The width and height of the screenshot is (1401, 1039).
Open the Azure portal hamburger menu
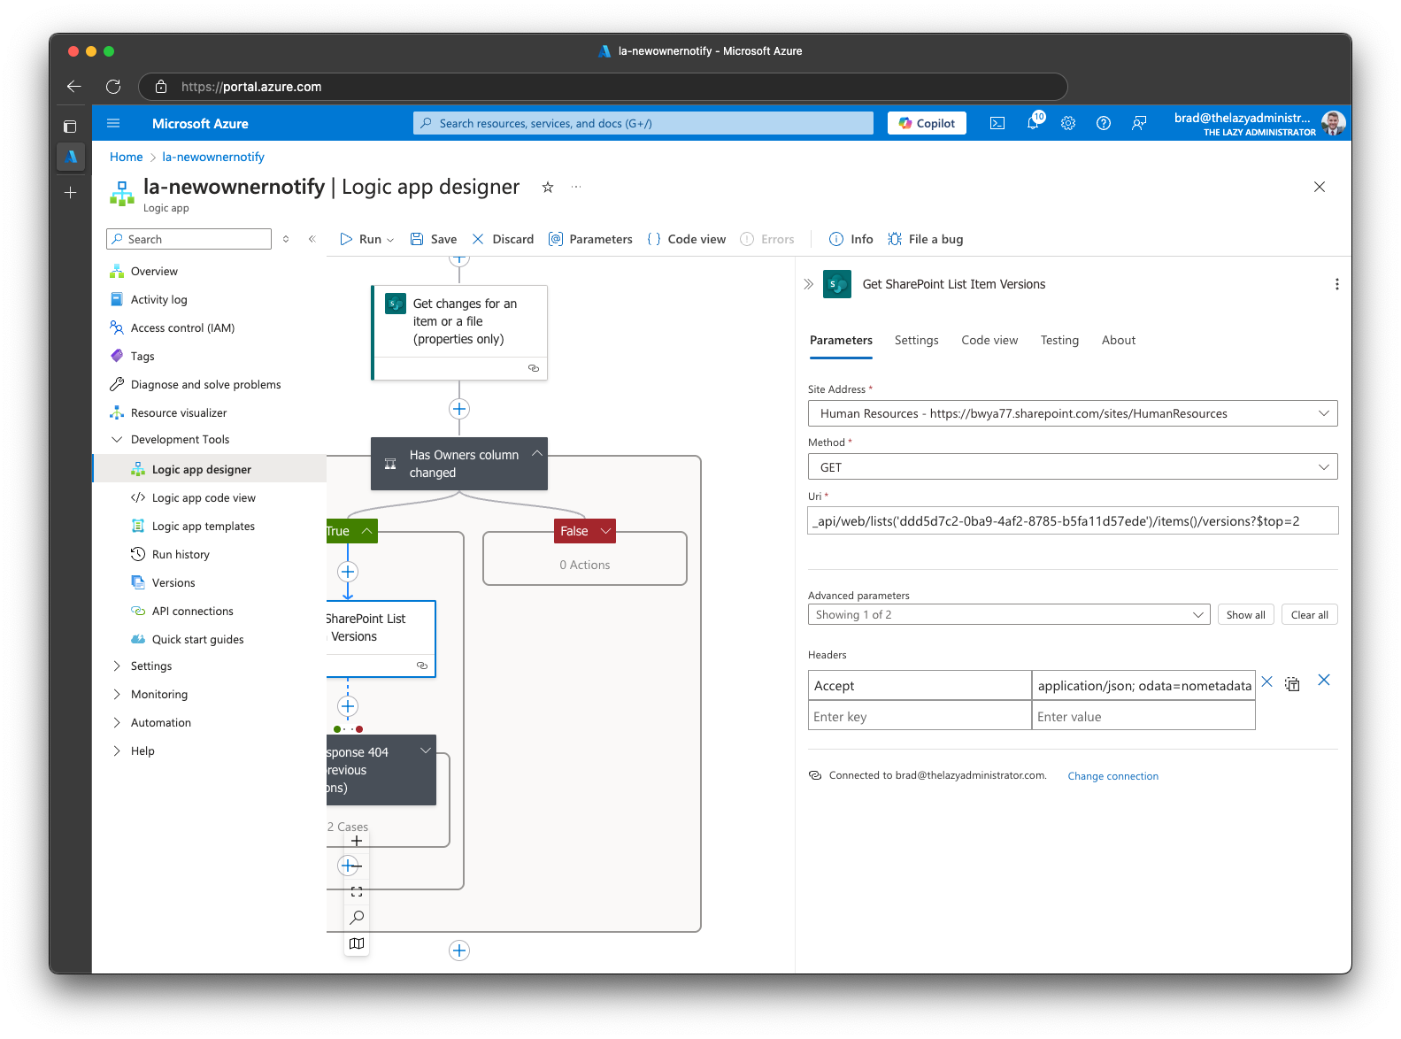click(x=113, y=123)
